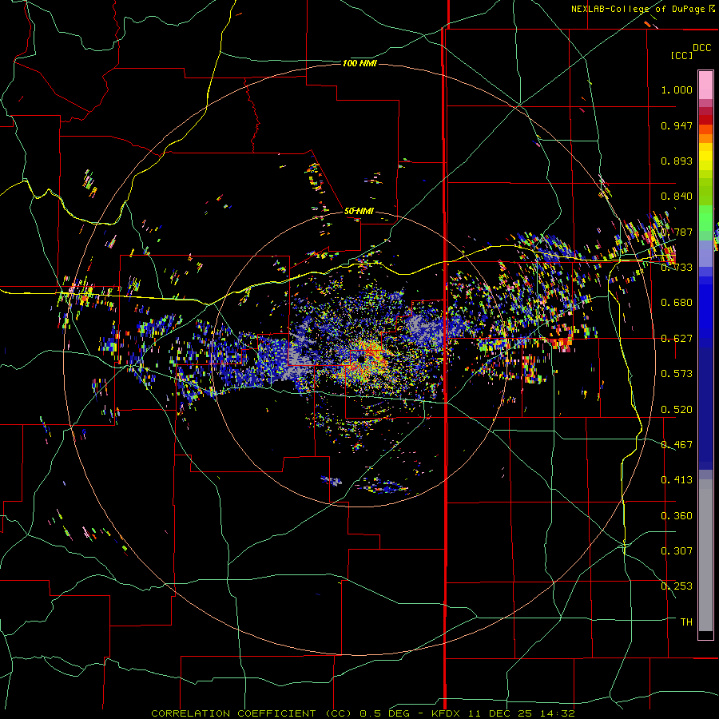Click the red segment of the color bar
The height and width of the screenshot is (719, 719).
[705, 120]
